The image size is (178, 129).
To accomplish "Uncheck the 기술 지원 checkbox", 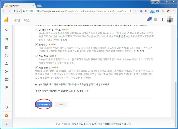I will (x=36, y=56).
